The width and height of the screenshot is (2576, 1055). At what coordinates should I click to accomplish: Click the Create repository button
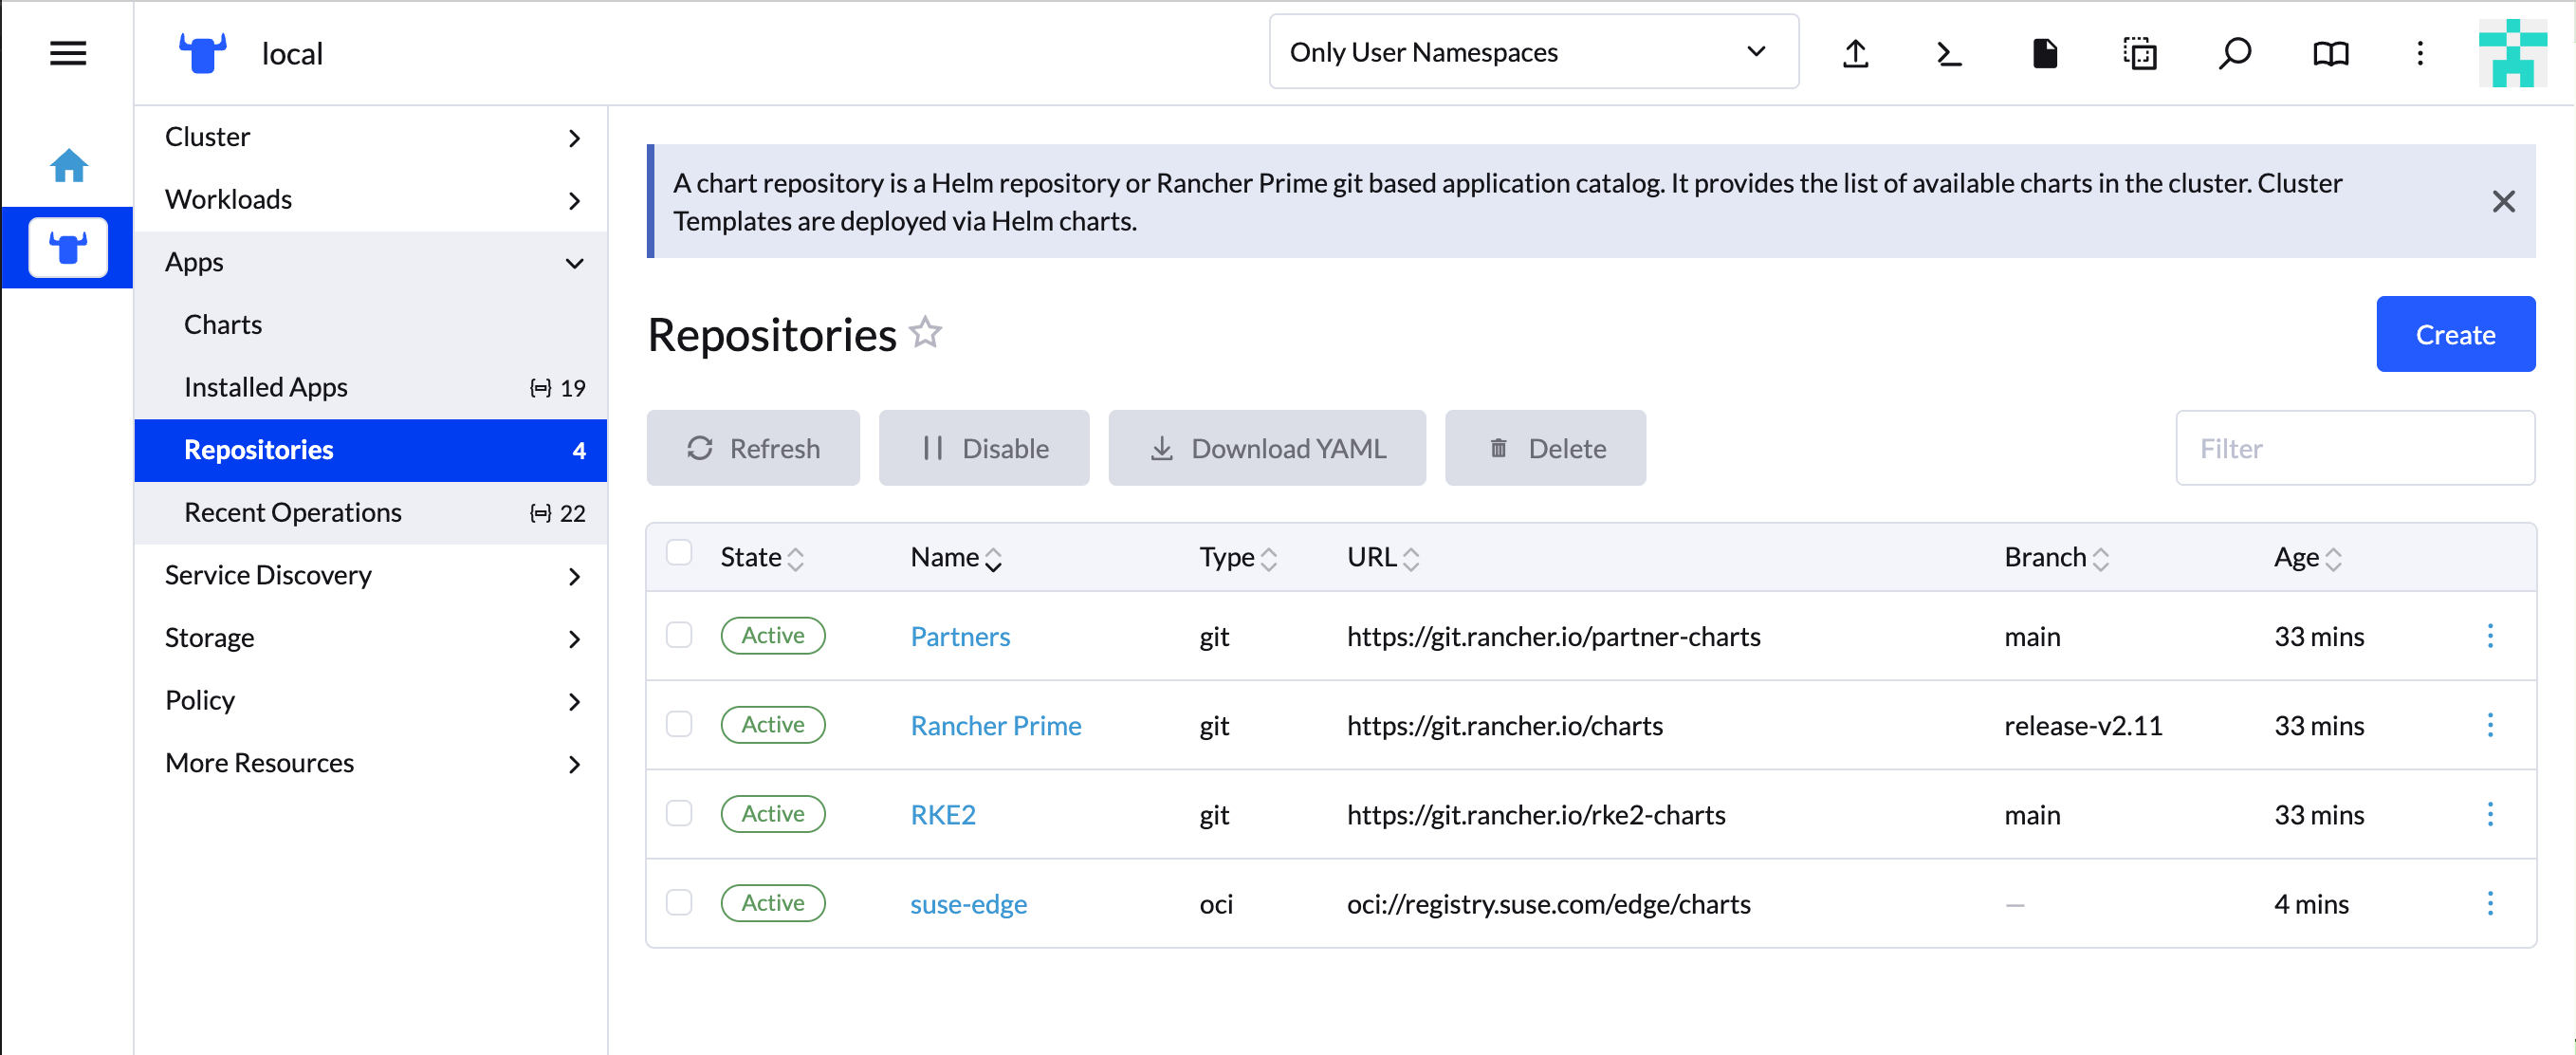pos(2455,334)
